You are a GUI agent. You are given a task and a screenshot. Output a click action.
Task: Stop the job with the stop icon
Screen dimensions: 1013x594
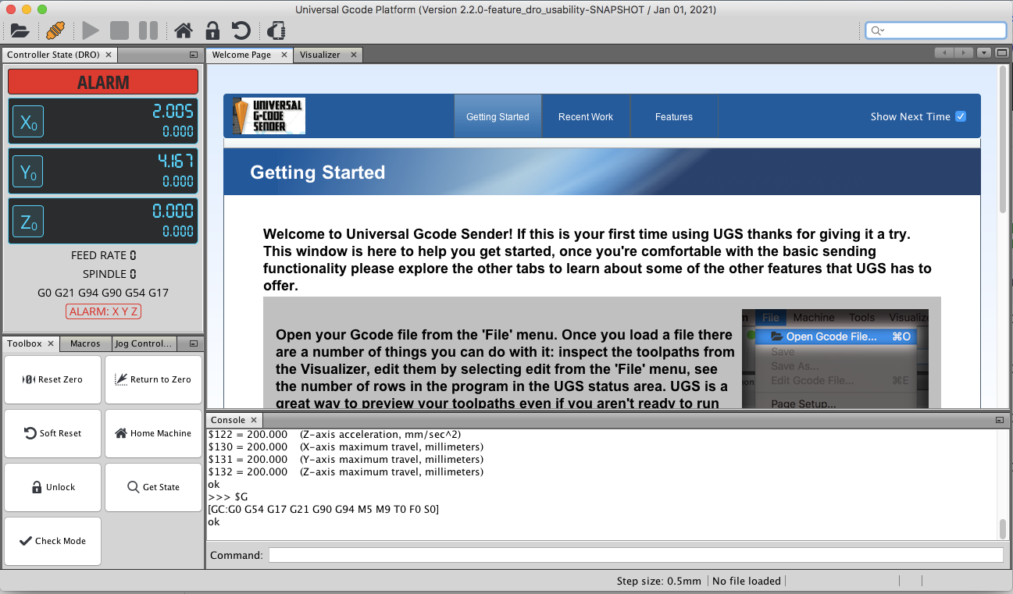119,31
